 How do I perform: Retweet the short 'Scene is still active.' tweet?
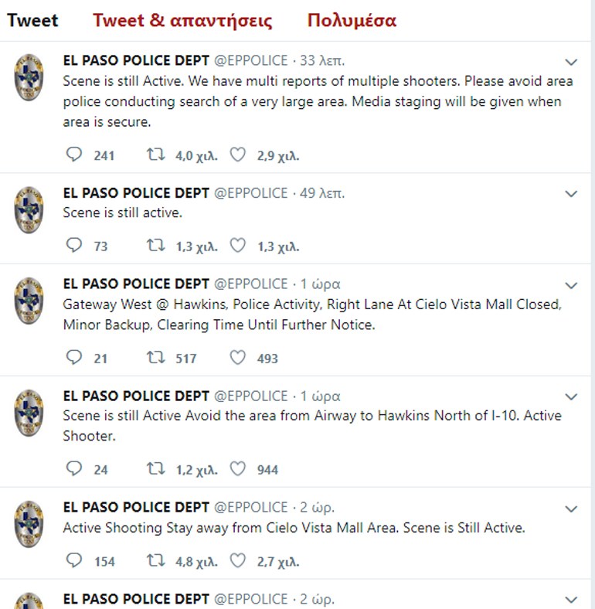[x=156, y=246]
